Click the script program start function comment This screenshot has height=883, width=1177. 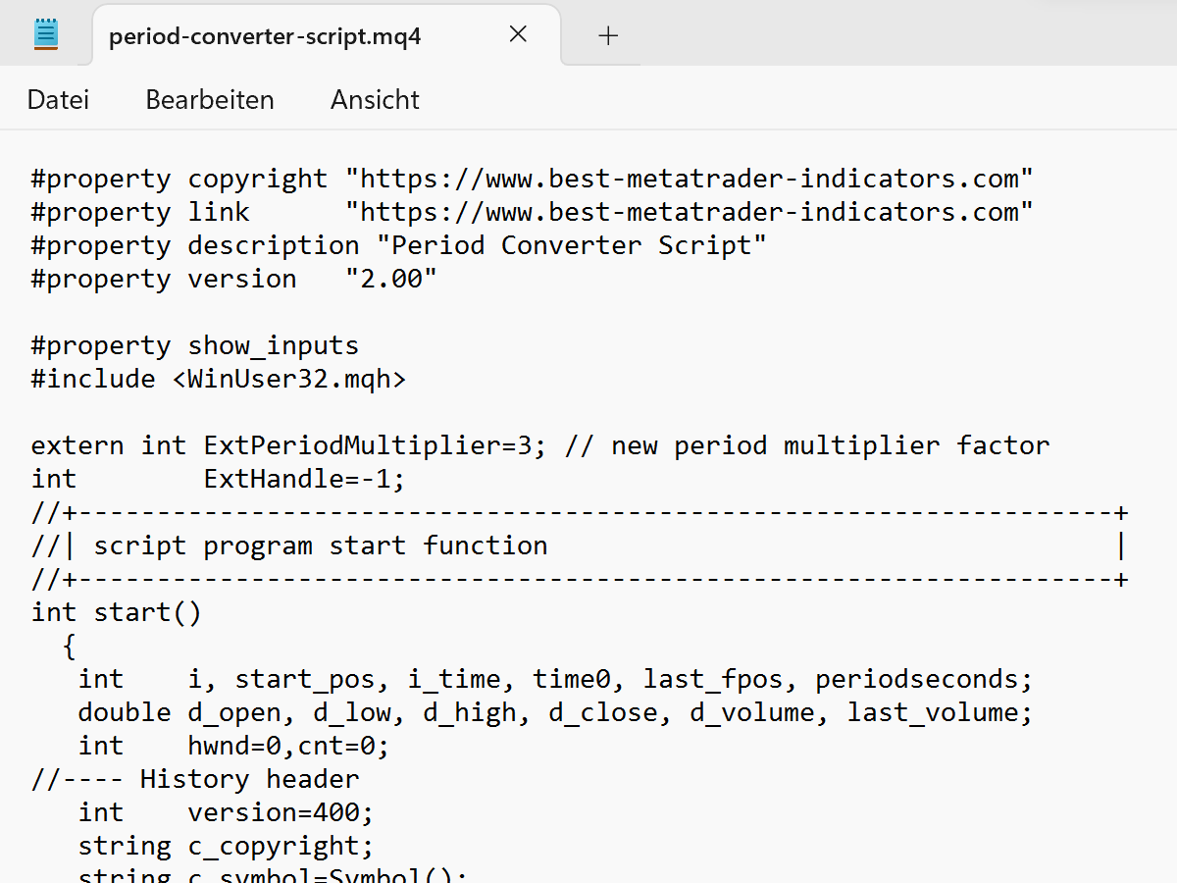[x=321, y=545]
